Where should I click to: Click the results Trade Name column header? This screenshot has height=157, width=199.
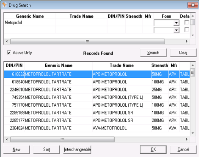[x=122, y=65]
